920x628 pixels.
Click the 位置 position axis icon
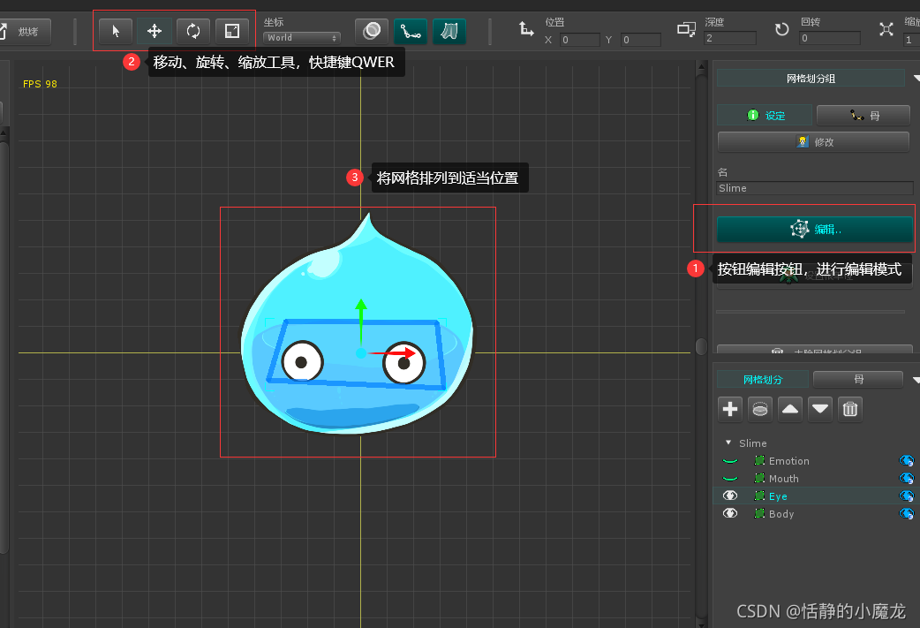click(x=526, y=28)
